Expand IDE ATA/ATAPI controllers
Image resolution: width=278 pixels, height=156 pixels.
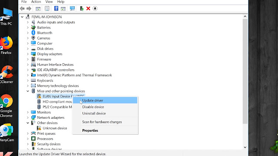tap(28, 70)
